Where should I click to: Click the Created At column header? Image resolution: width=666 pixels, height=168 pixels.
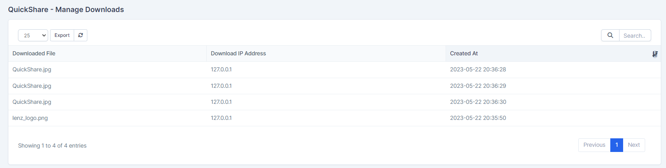click(464, 53)
